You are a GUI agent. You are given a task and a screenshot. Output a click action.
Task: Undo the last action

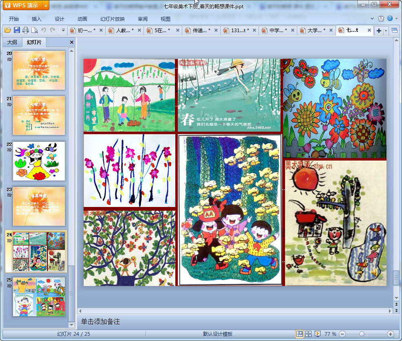[x=44, y=30]
